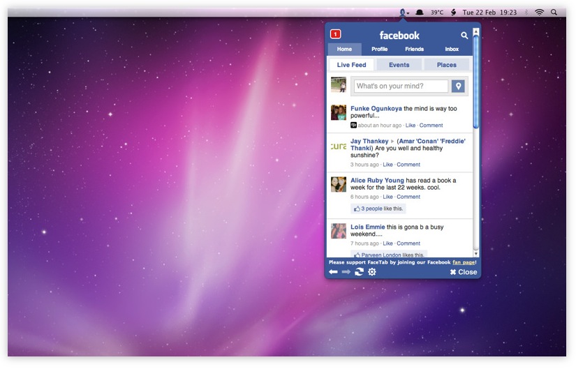
Task: Click Alice Ruby Young's avatar thumbnail
Action: click(x=339, y=184)
